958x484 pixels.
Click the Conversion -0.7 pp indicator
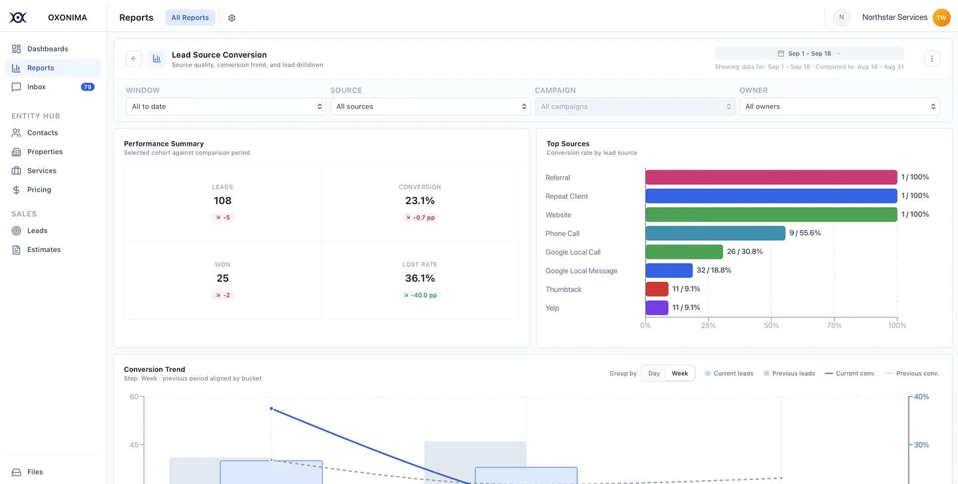click(420, 217)
